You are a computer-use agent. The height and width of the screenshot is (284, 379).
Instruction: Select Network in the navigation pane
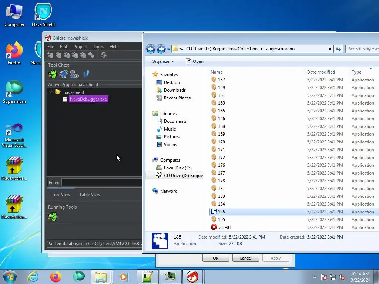(x=168, y=191)
